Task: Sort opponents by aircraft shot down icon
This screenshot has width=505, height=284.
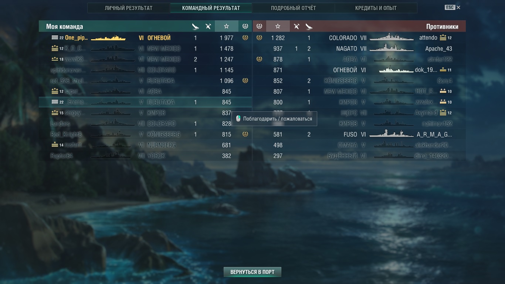Action: (296, 26)
